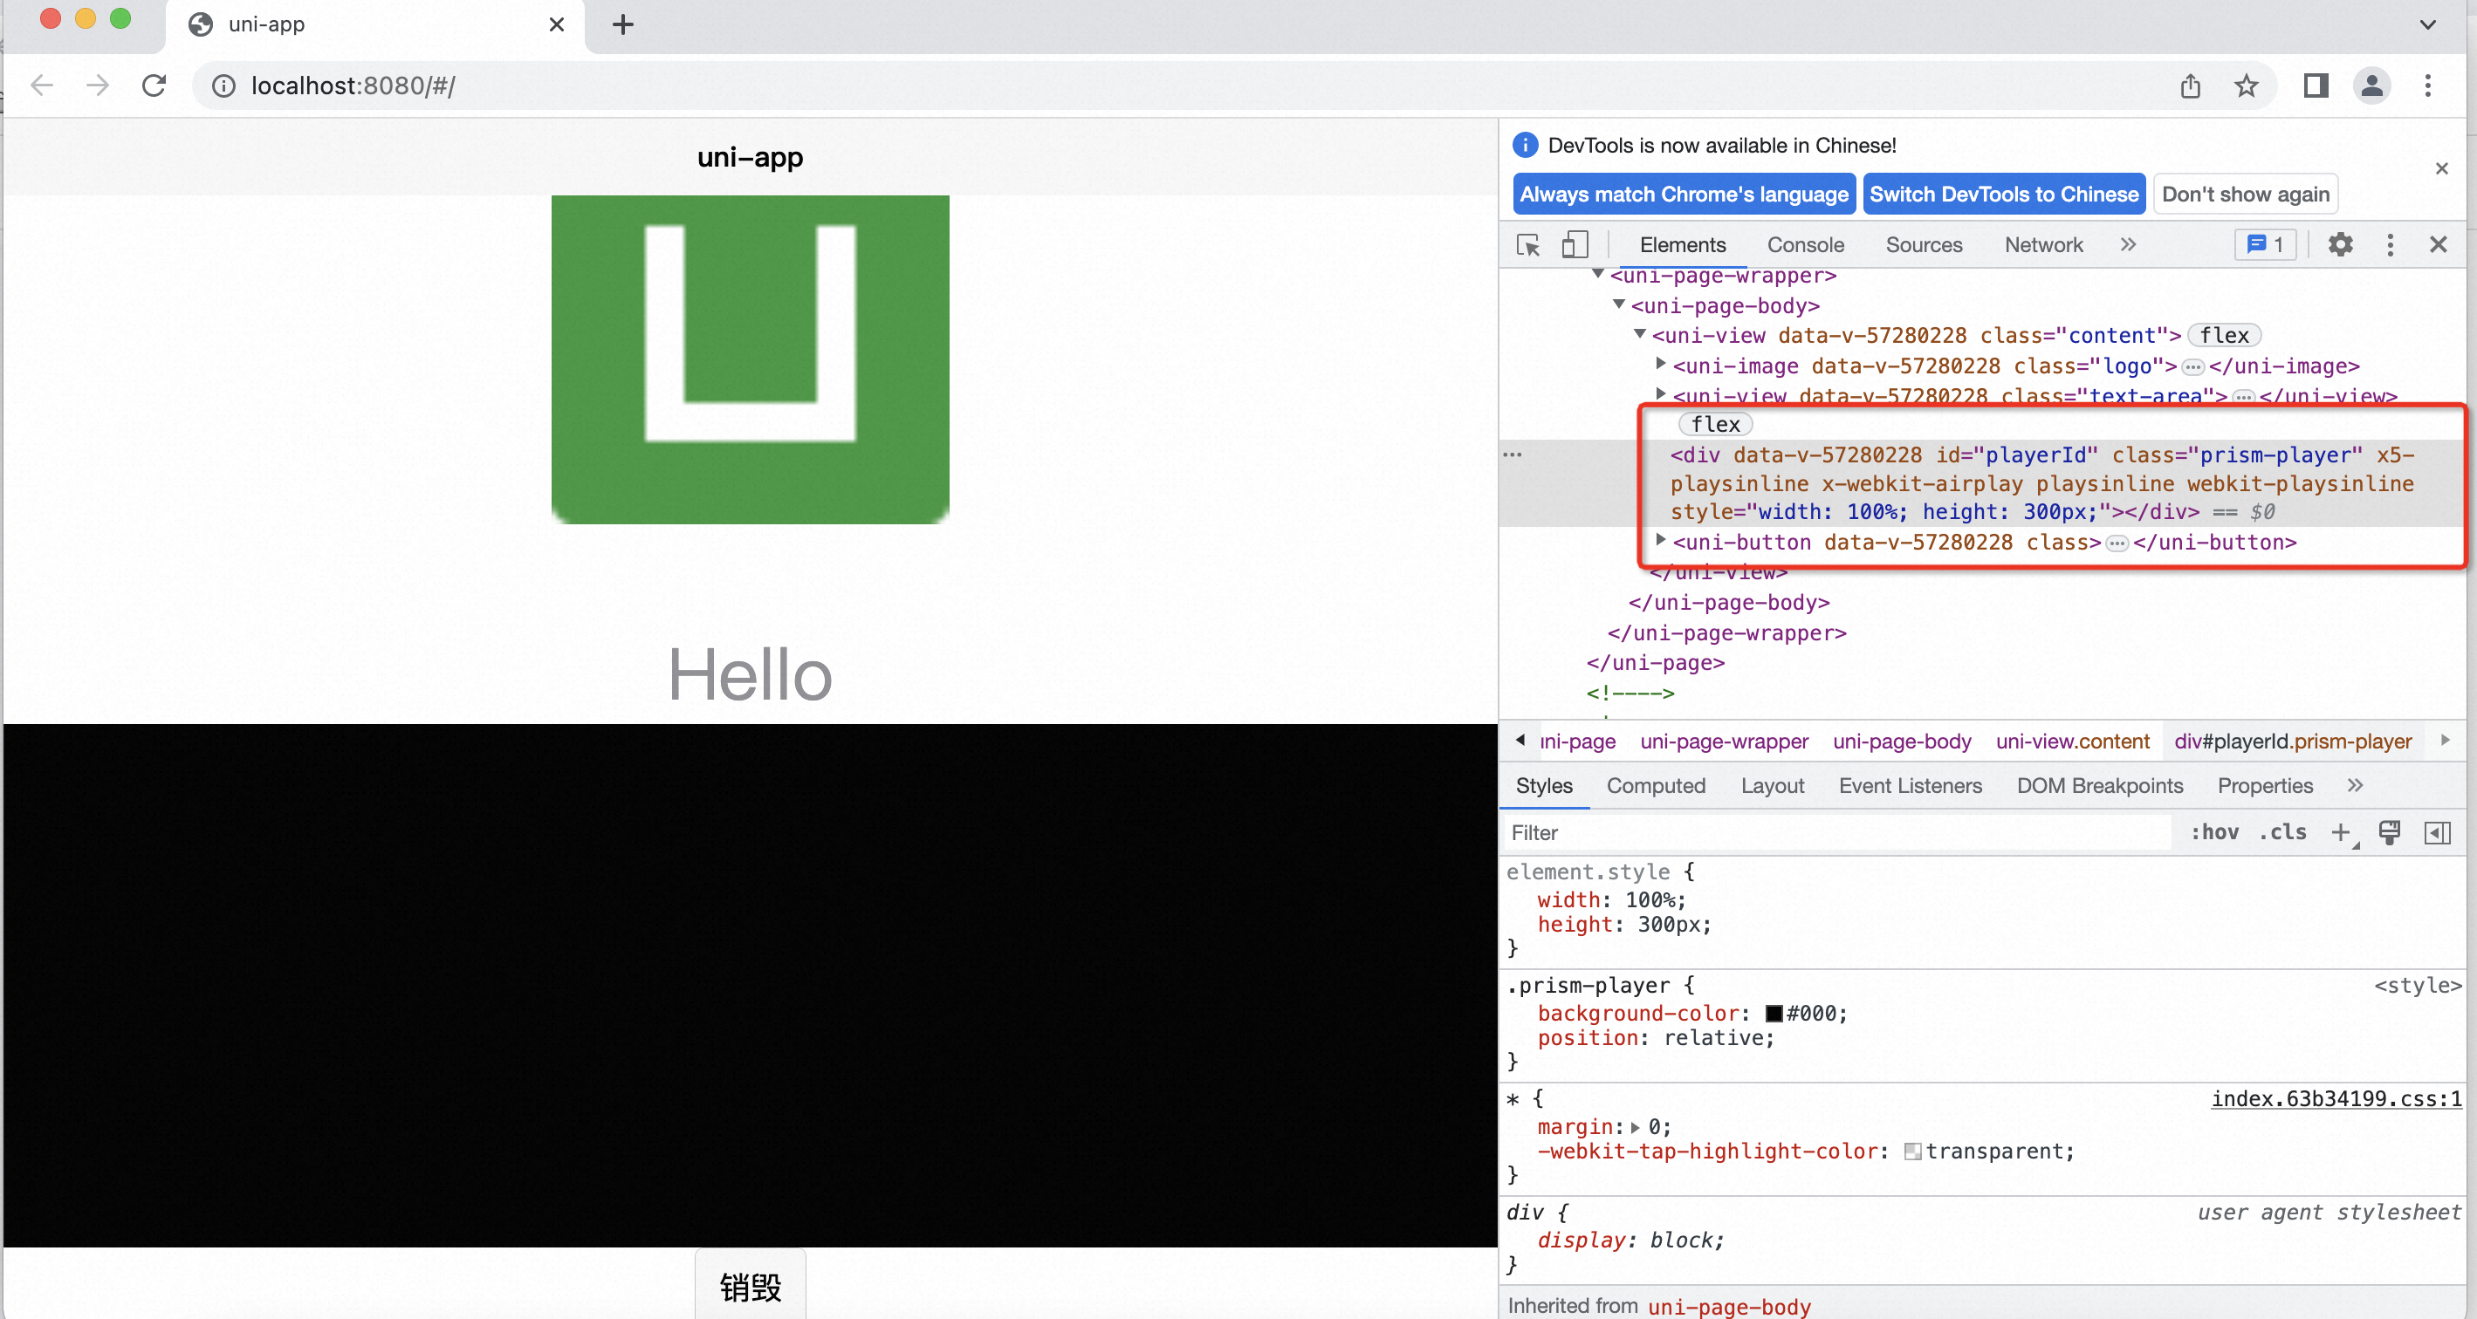This screenshot has width=2477, height=1319.
Task: Open the browser side panel icon
Action: point(2316,85)
